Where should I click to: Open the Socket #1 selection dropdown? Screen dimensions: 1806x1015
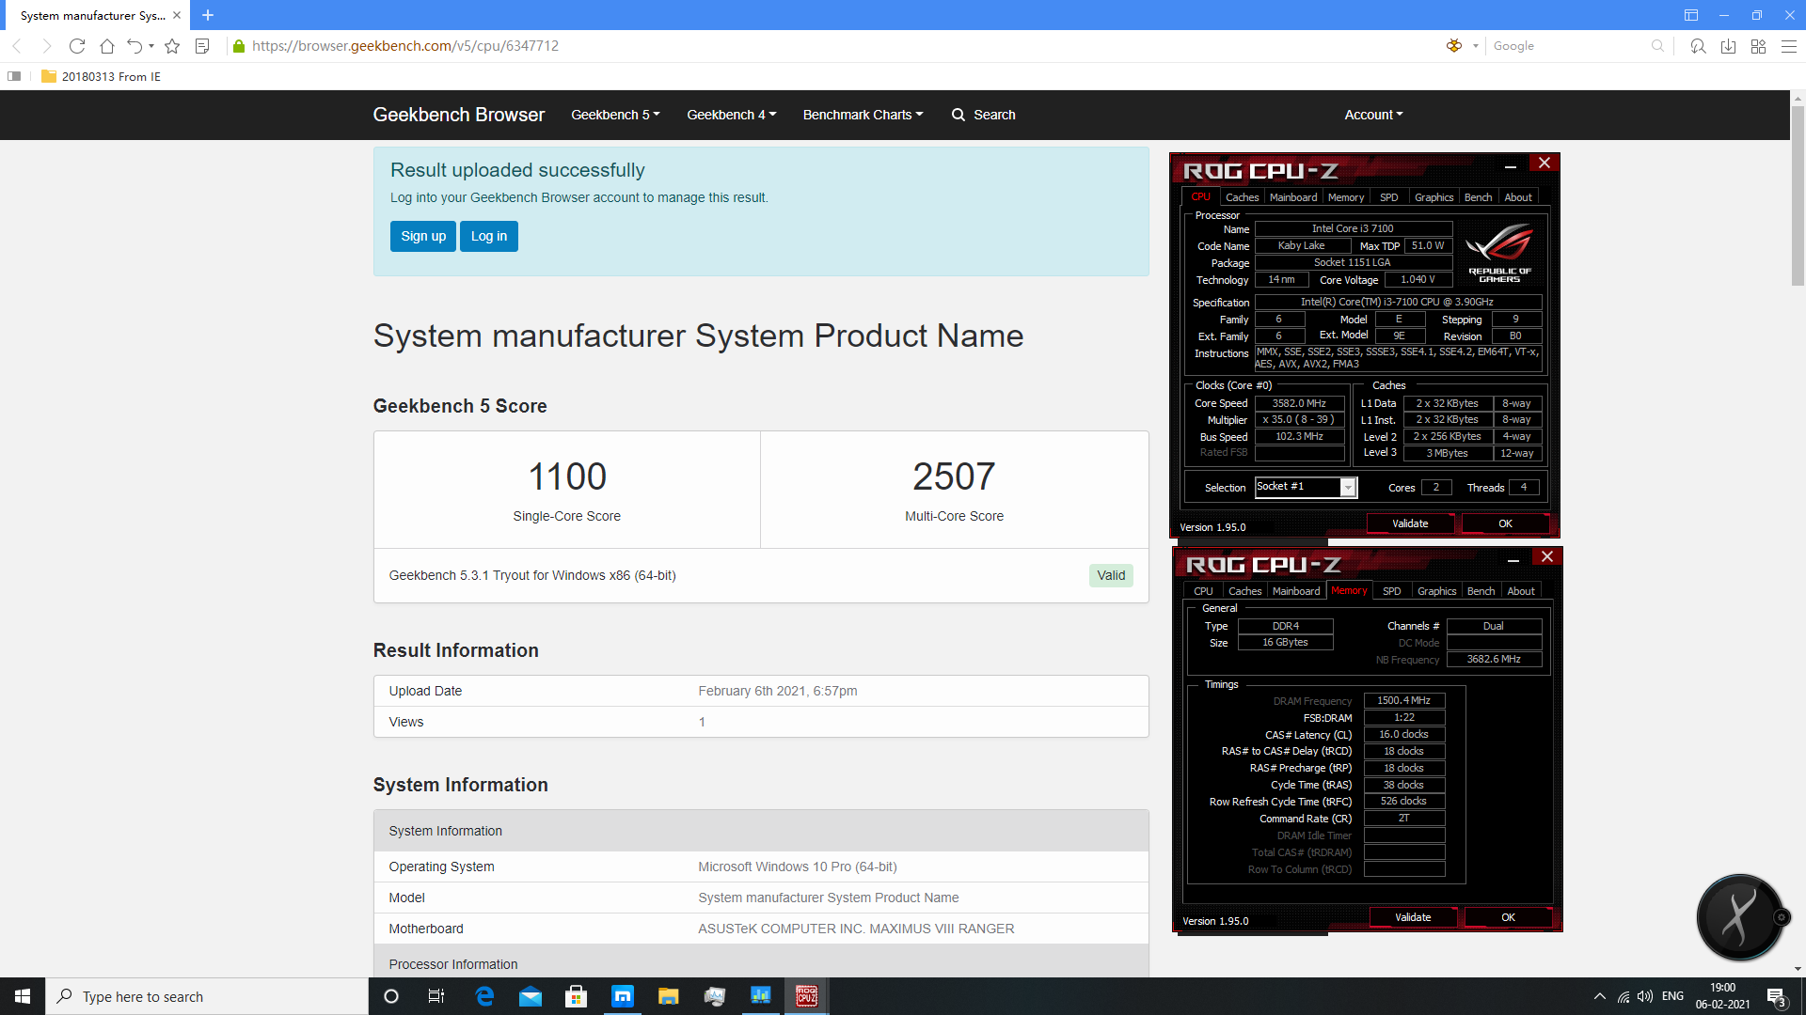pyautogui.click(x=1306, y=487)
